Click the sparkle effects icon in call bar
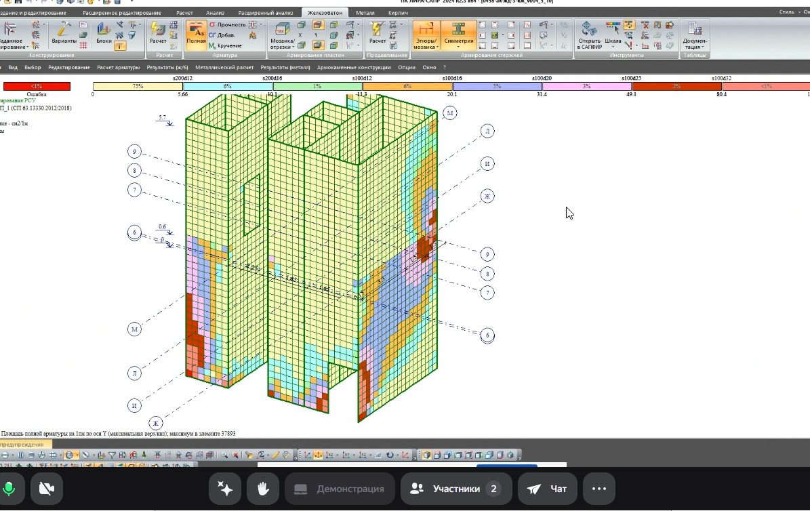 (225, 489)
